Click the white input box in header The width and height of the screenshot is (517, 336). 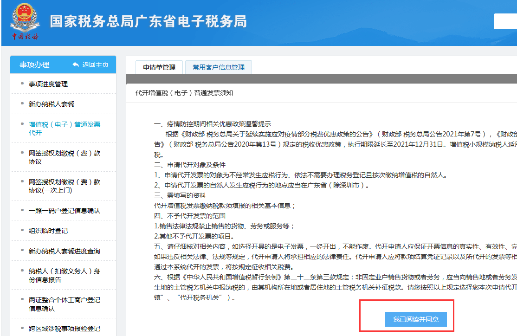click(505, 21)
